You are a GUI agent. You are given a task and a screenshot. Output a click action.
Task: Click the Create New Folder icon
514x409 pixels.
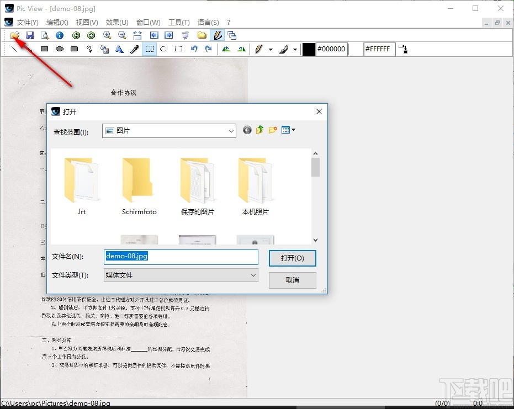(272, 130)
